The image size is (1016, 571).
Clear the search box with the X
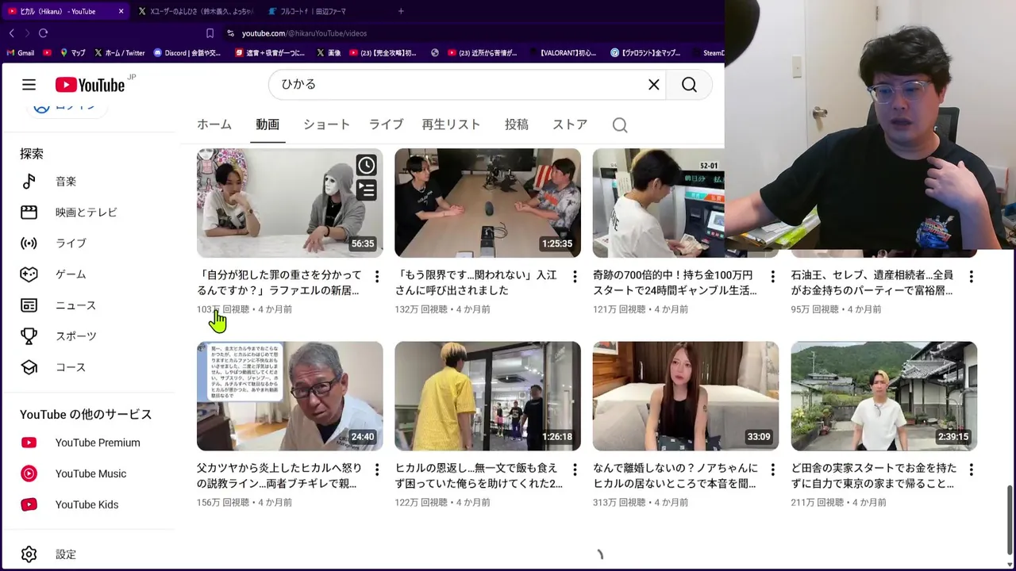pyautogui.click(x=654, y=85)
